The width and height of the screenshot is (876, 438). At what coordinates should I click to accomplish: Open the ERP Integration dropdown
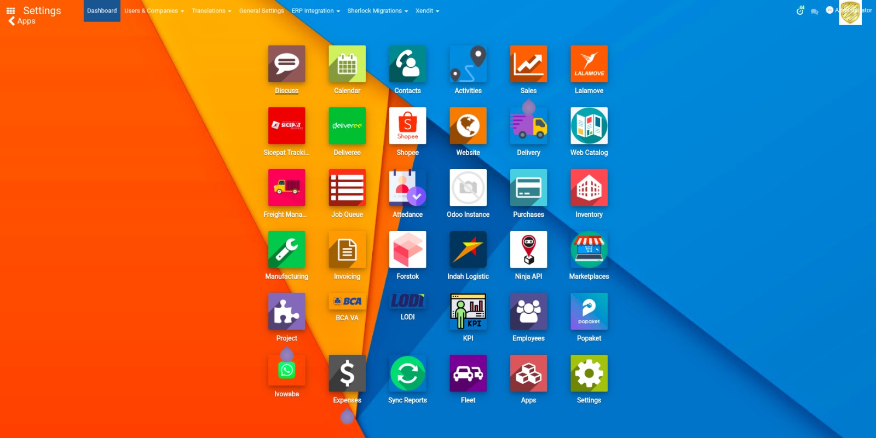[315, 11]
